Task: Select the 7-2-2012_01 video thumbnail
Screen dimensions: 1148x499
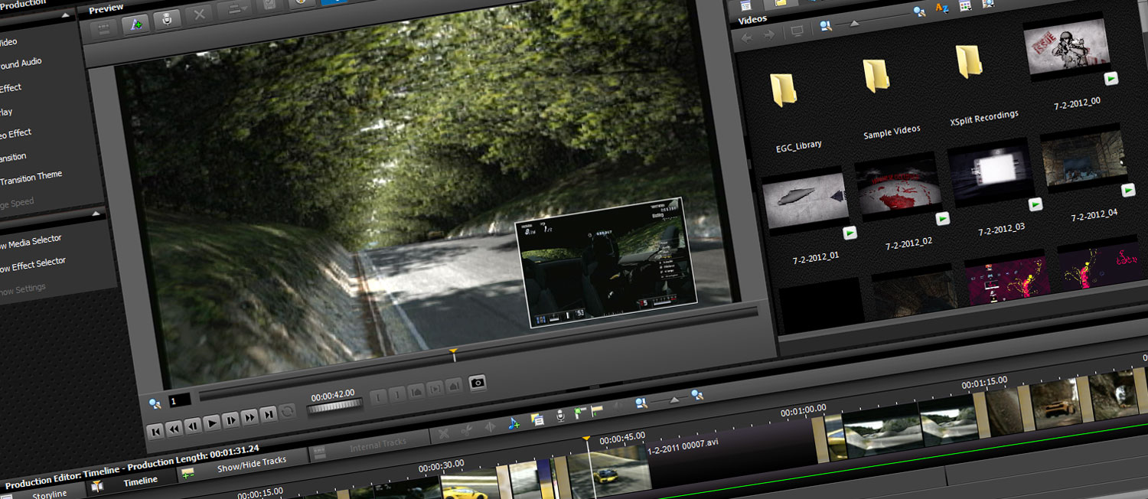Action: [805, 201]
